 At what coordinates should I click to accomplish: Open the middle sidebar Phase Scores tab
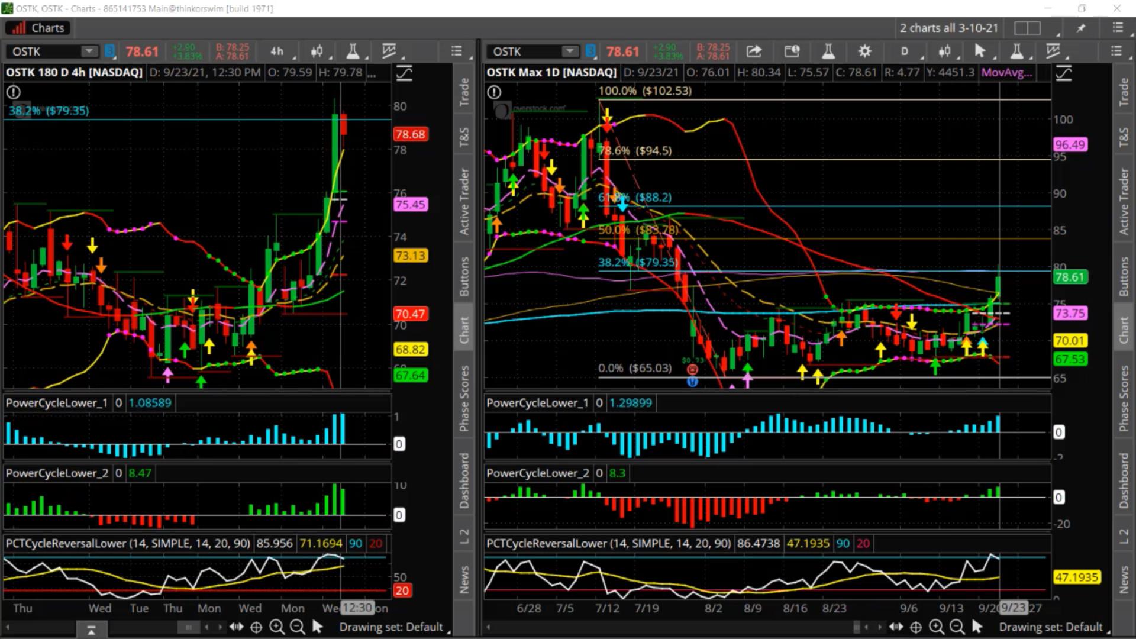[x=464, y=398]
